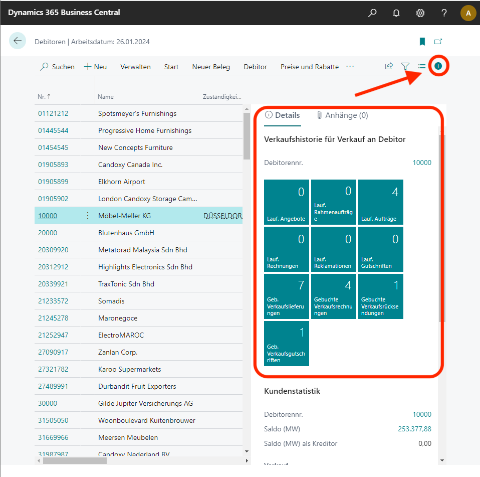Viewport: 480px width, 477px height.
Task: Open the Lauf. Gutschriften tile
Action: pos(381,249)
